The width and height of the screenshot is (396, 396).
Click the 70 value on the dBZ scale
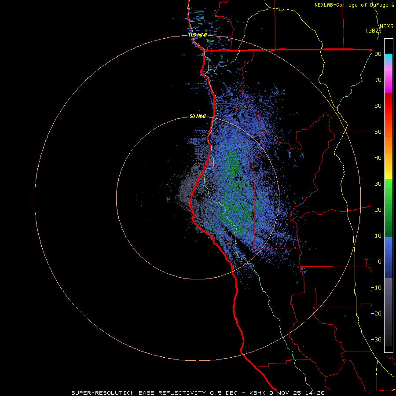(378, 80)
